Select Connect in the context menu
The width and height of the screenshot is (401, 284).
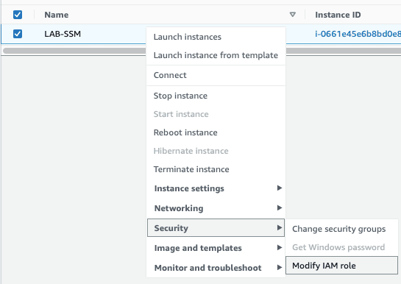coord(216,75)
